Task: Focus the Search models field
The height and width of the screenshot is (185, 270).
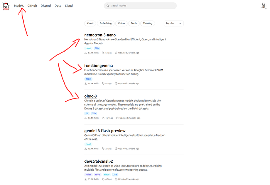Action: 140,6
